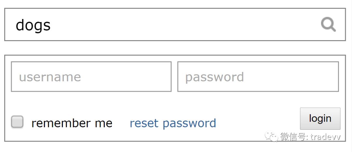Enable the remember me option
The height and width of the screenshot is (152, 352).
[17, 122]
